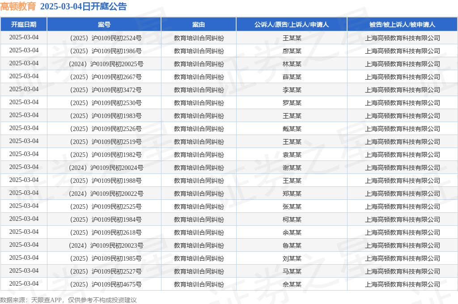Click the 案由 column header
This screenshot has width=458, height=304.
199,25
